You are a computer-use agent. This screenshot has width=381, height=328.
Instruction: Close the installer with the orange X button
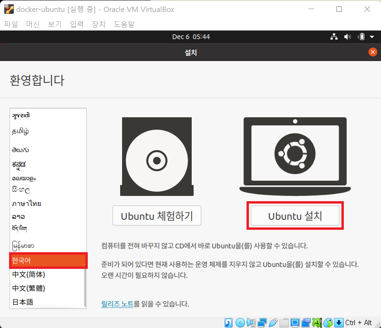coord(373,52)
